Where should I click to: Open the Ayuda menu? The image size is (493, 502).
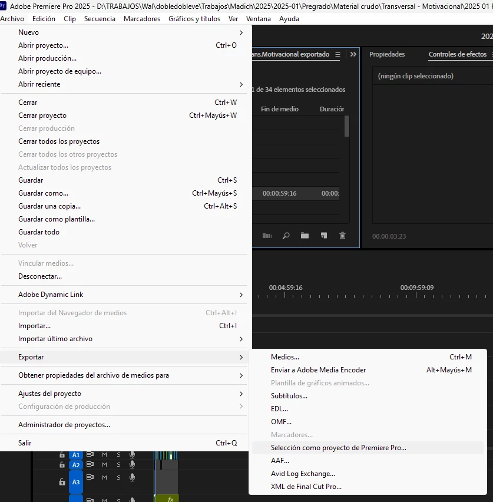[289, 19]
